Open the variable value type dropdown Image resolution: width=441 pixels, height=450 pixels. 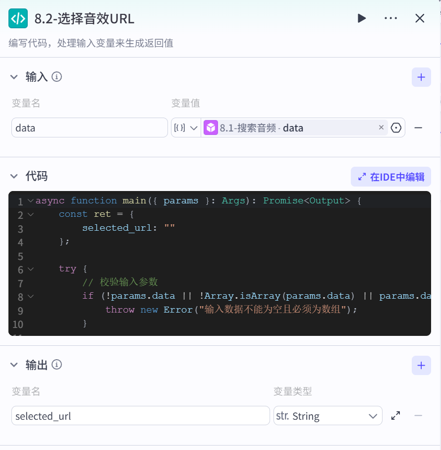tap(186, 128)
